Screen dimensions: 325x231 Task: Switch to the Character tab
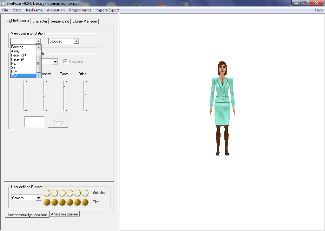[x=40, y=21]
